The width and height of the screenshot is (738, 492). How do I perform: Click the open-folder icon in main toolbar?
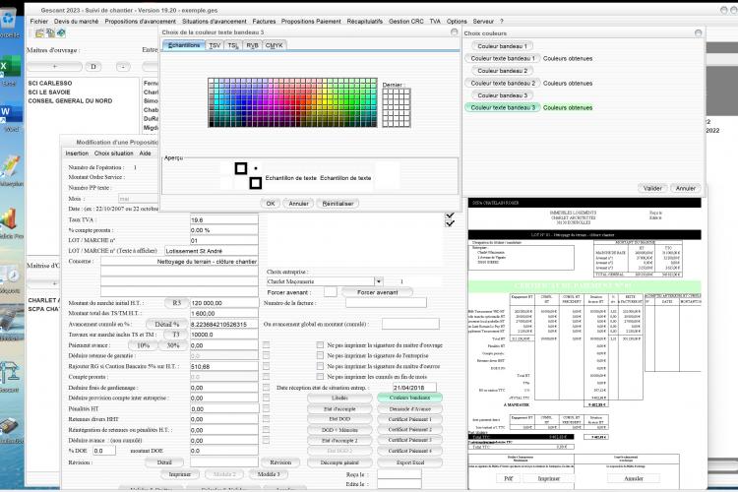39,32
